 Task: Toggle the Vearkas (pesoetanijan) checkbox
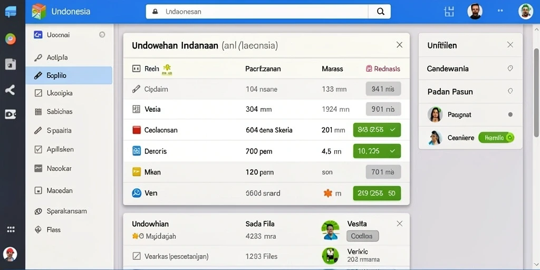pyautogui.click(x=137, y=256)
